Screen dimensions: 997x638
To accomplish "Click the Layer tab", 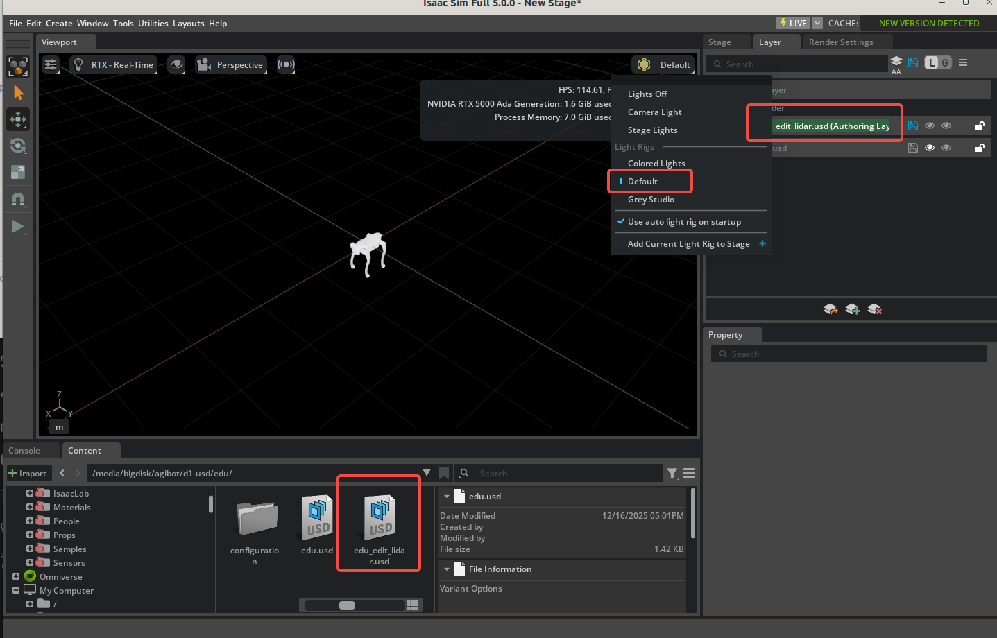I will click(x=770, y=42).
